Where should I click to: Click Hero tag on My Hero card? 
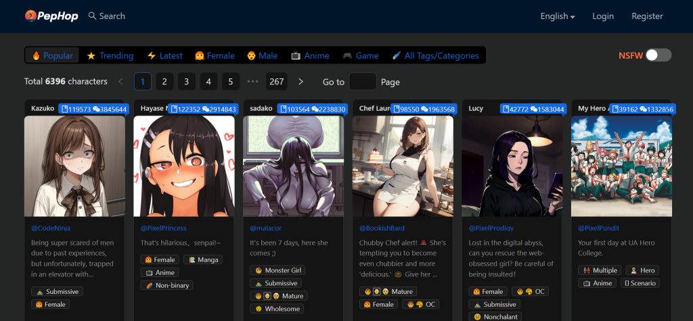[643, 270]
